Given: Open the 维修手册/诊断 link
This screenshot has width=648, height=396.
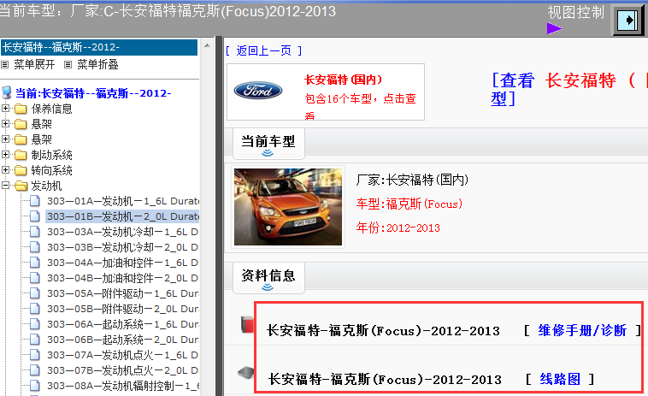Looking at the screenshot, I should (582, 330).
